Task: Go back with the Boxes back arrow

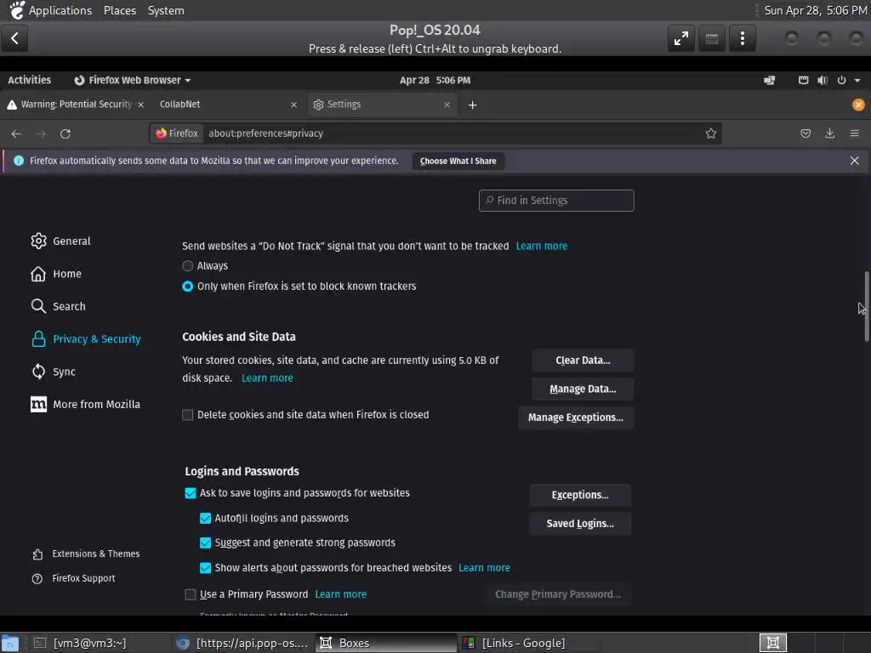Action: click(14, 38)
